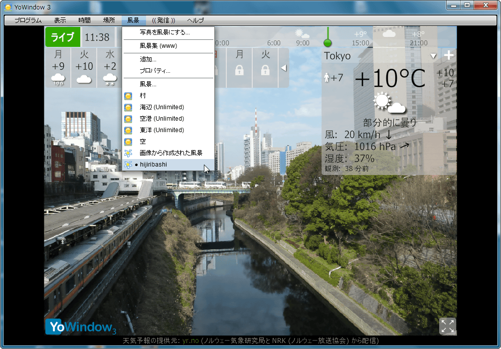Open the ヘルプ menu
501x349 pixels.
pyautogui.click(x=195, y=20)
